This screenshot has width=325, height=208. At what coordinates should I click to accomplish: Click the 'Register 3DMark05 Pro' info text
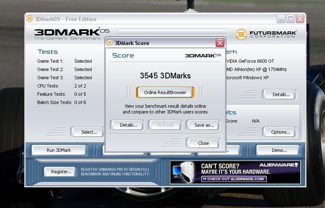point(115,172)
